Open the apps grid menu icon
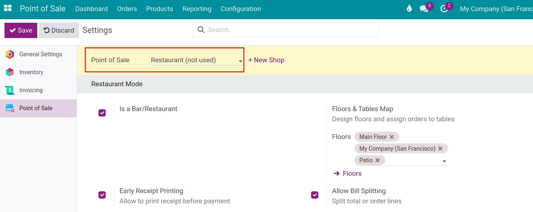The image size is (533, 212). point(8,8)
